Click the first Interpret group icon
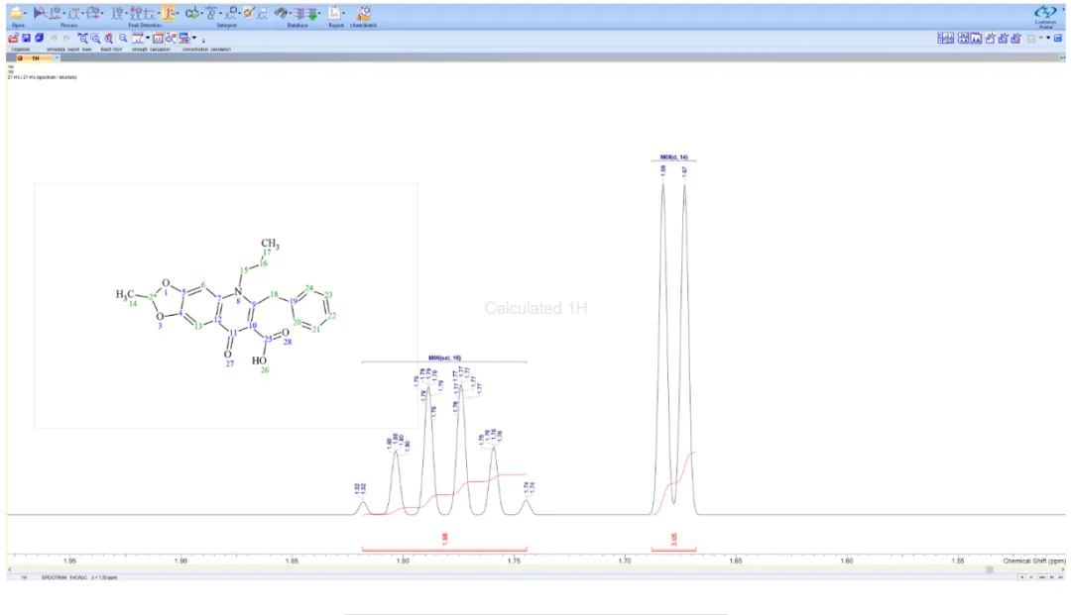This screenshot has width=1071, height=615. pyautogui.click(x=193, y=13)
